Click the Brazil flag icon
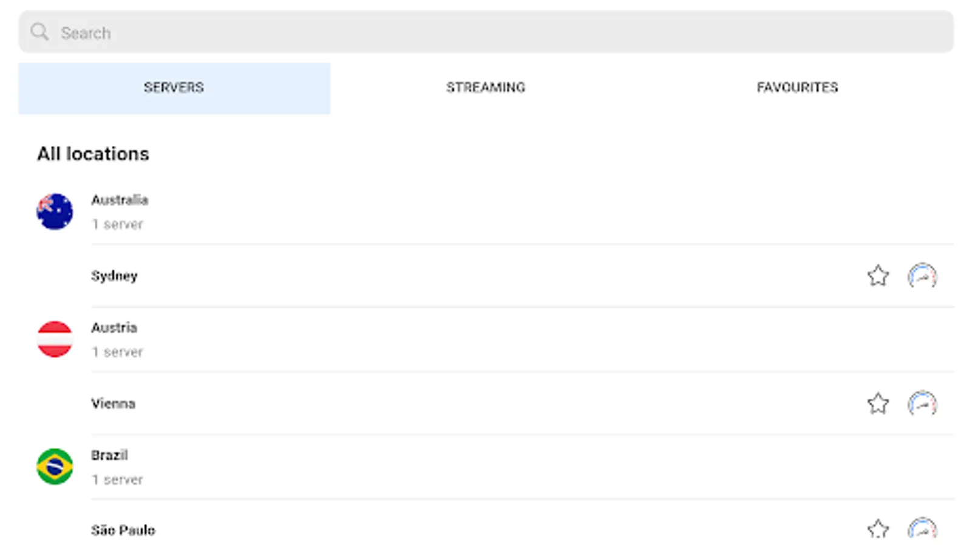 tap(55, 467)
